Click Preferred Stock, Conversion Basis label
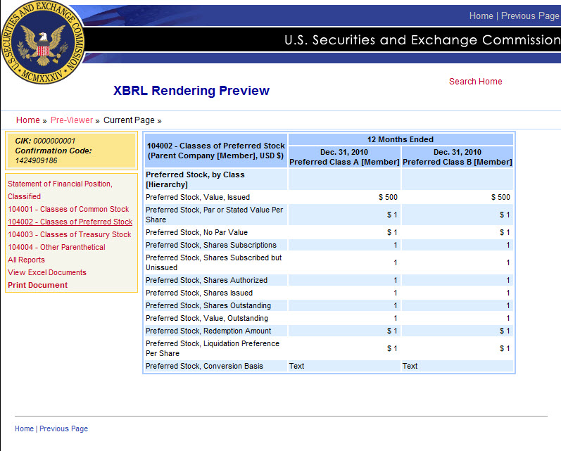 coord(204,367)
